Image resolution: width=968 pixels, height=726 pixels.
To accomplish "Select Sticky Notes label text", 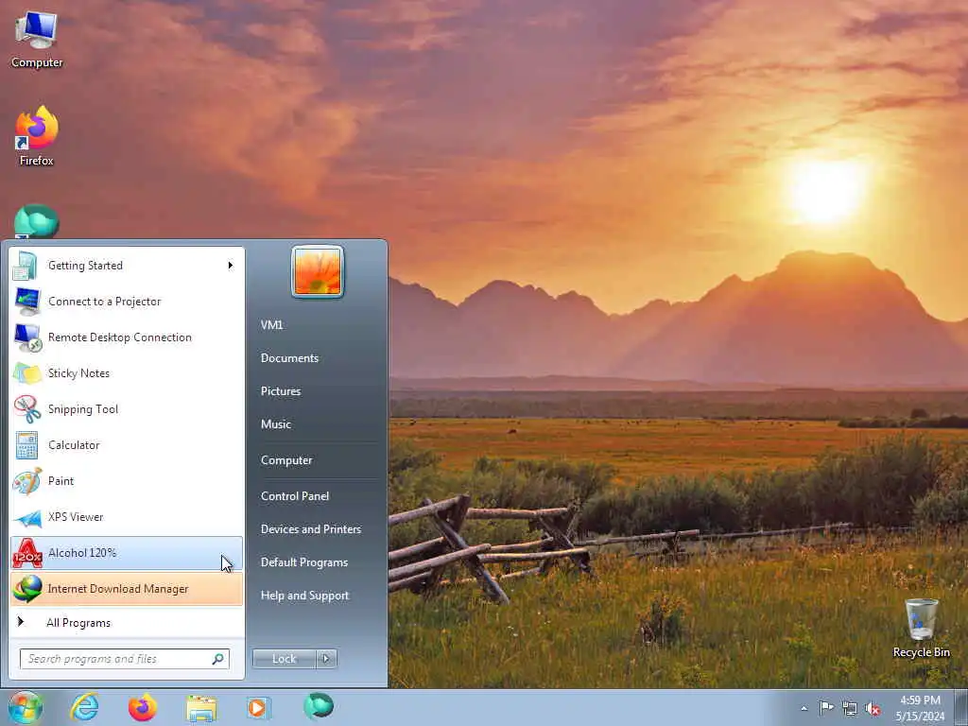I will coord(78,373).
